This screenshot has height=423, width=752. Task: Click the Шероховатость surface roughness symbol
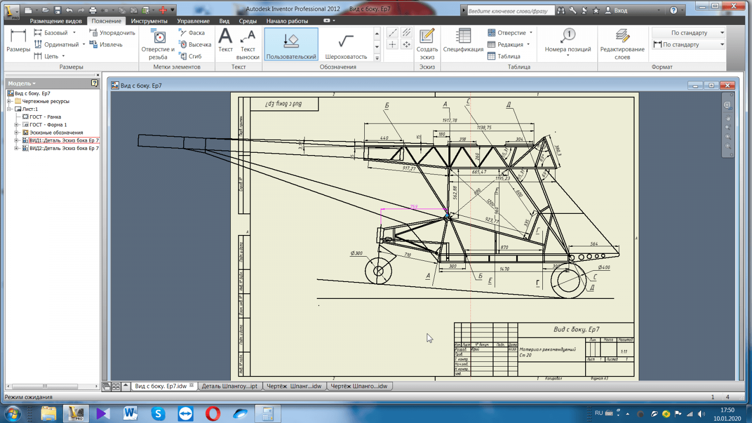346,45
